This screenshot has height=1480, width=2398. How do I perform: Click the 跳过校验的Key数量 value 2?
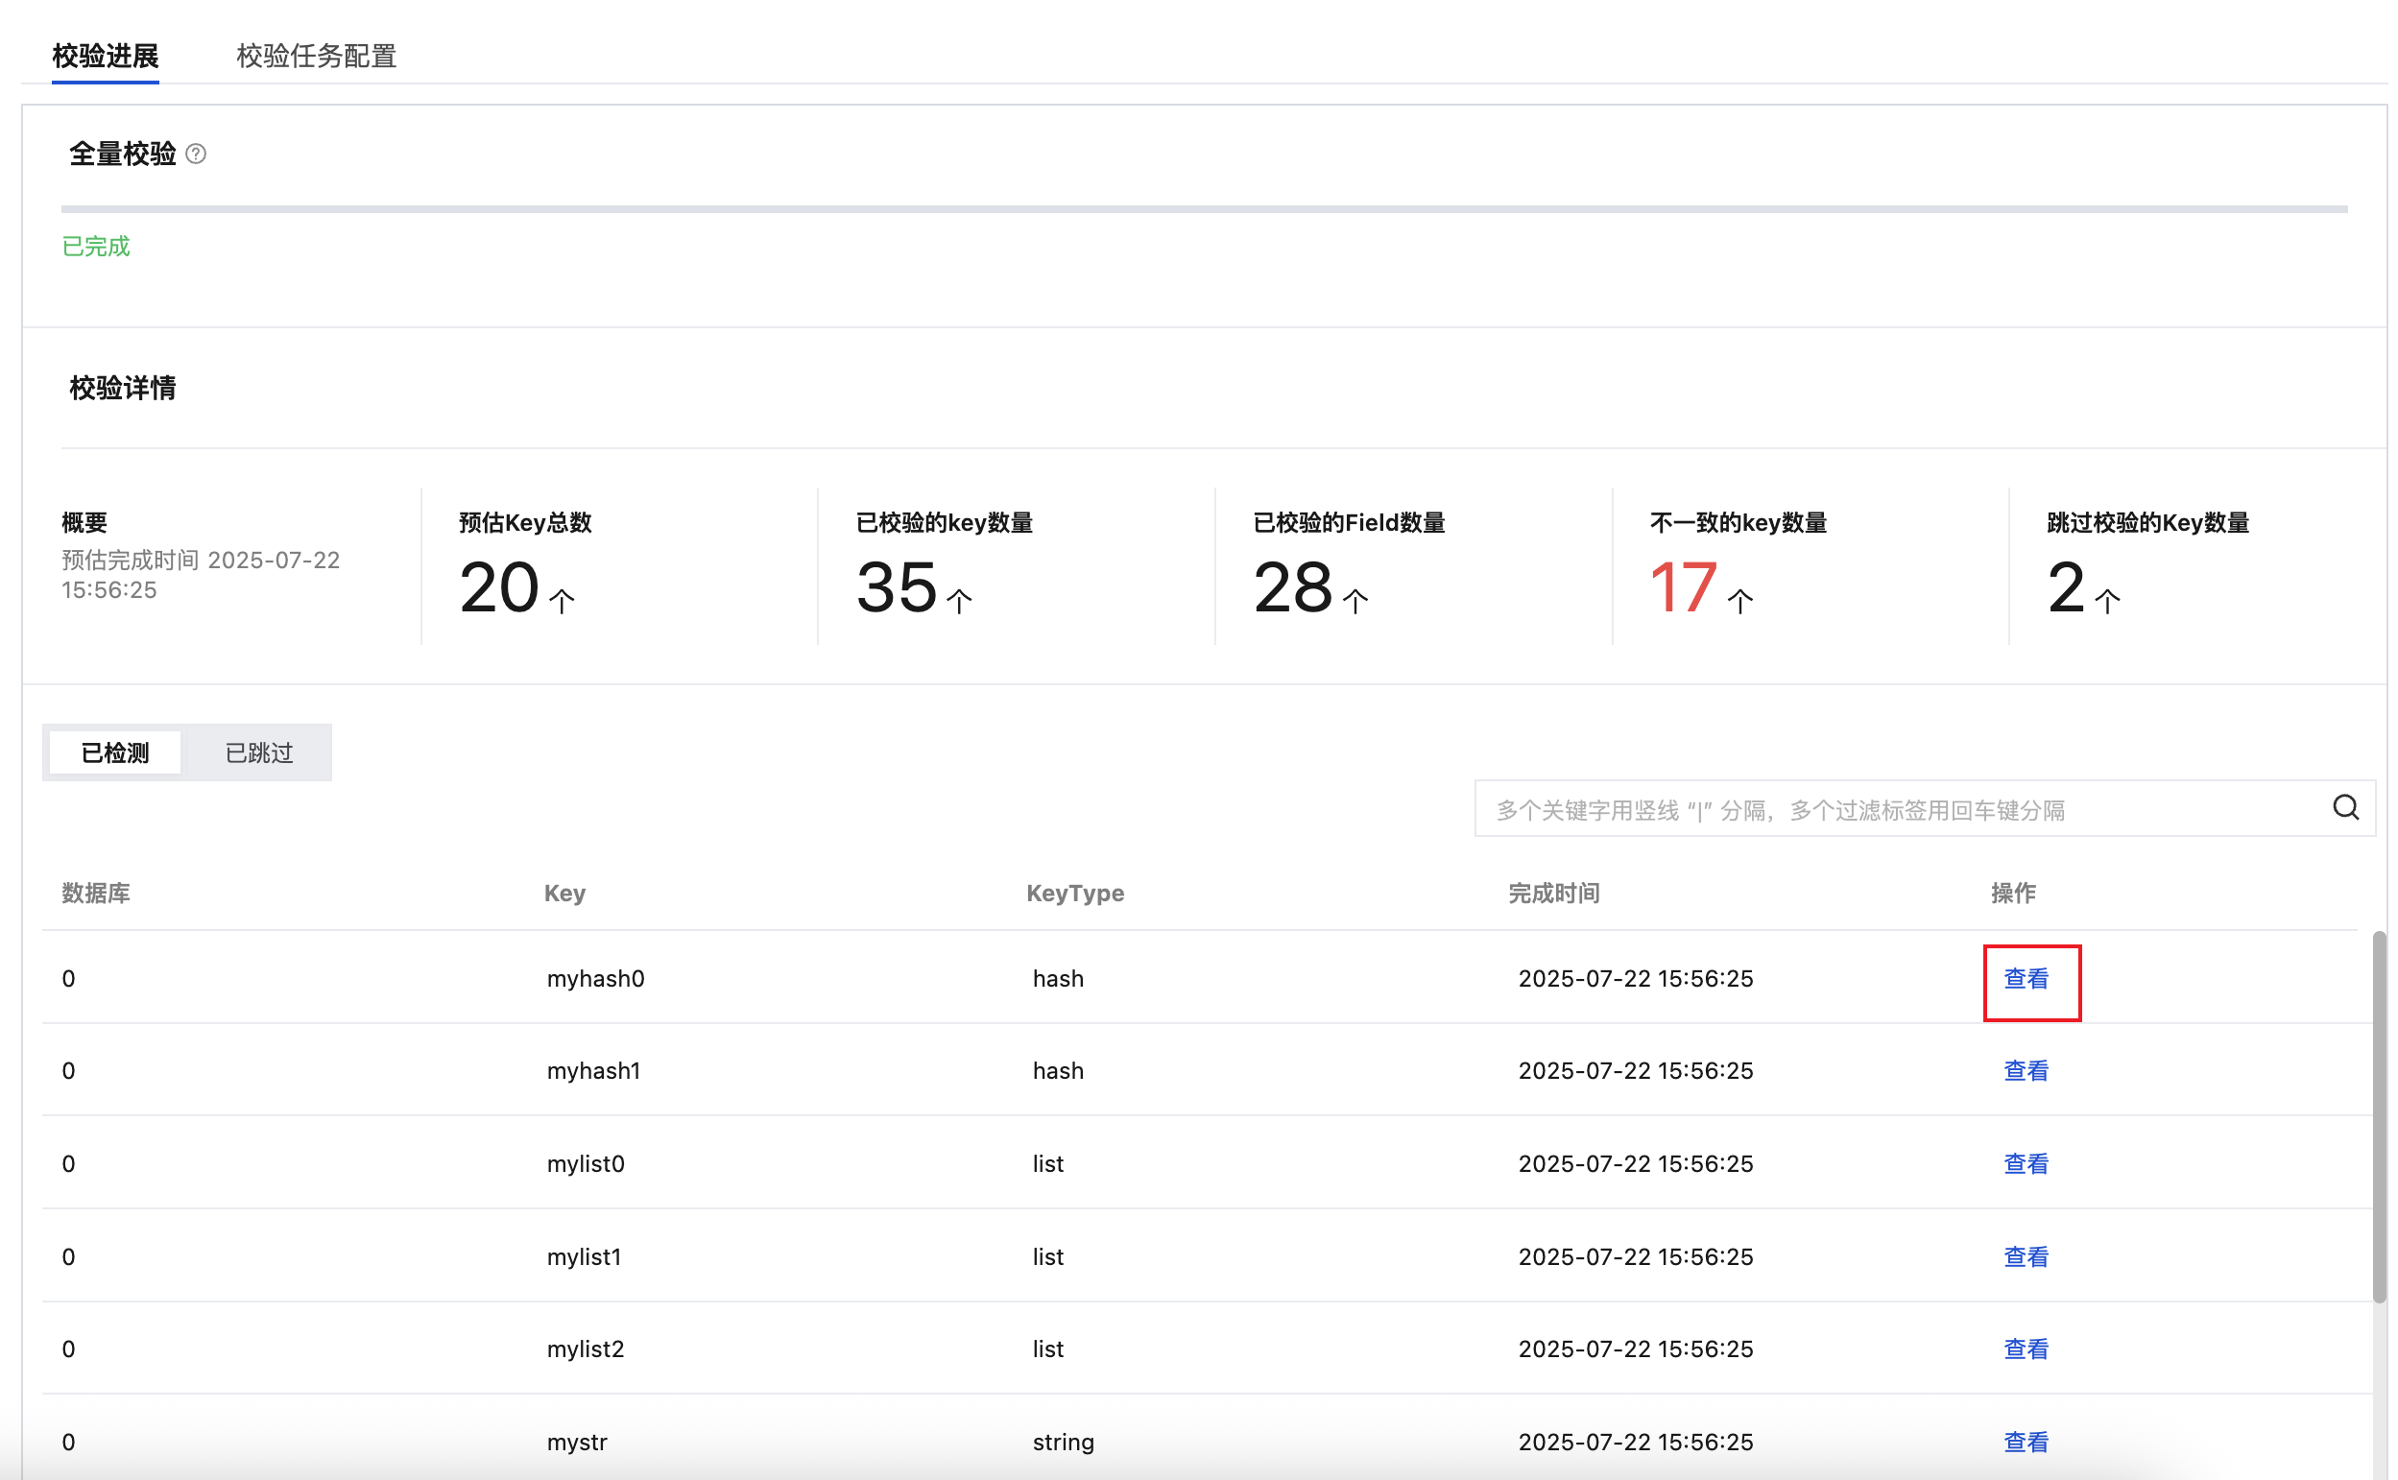[2065, 587]
